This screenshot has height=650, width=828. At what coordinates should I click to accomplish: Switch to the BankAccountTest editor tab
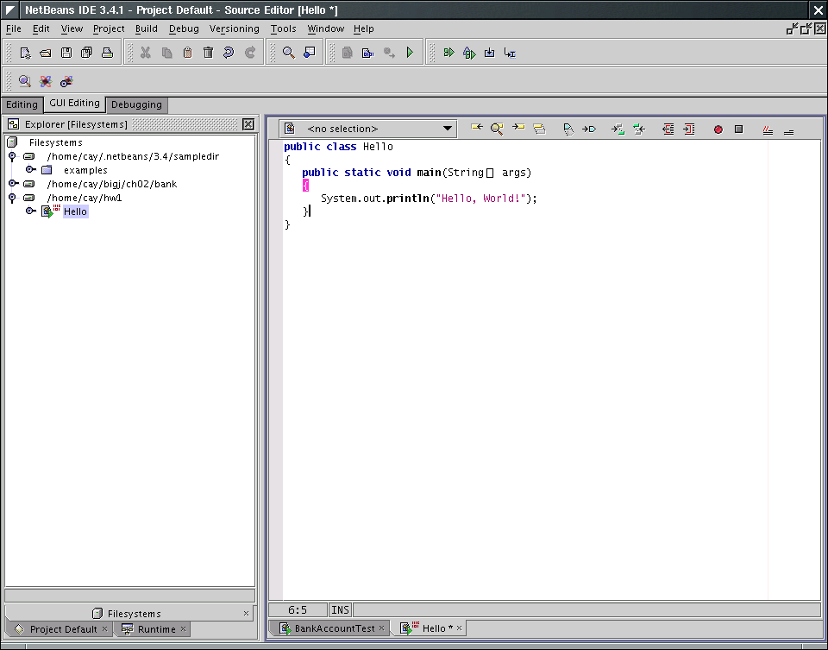click(x=335, y=628)
